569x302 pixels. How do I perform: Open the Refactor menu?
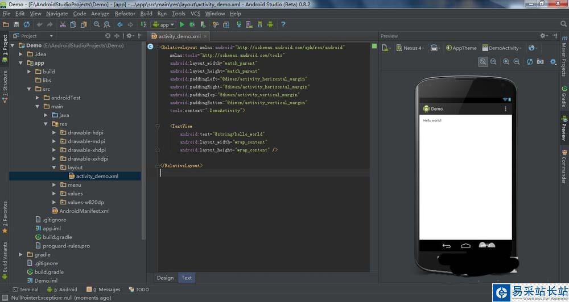pos(125,14)
